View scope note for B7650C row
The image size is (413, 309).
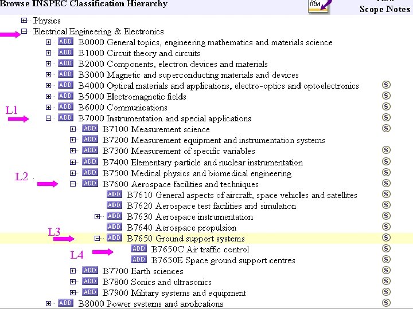coord(386,248)
